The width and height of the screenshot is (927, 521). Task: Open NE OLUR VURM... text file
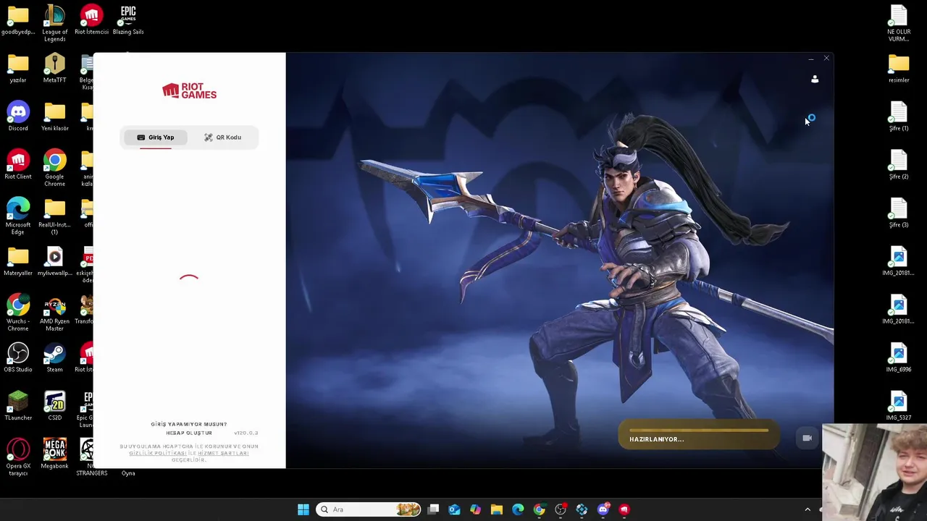899,23
